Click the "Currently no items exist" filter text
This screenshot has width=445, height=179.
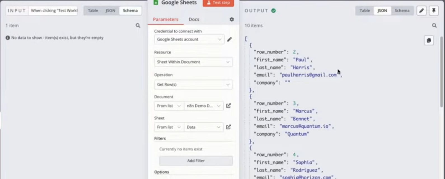(x=181, y=149)
